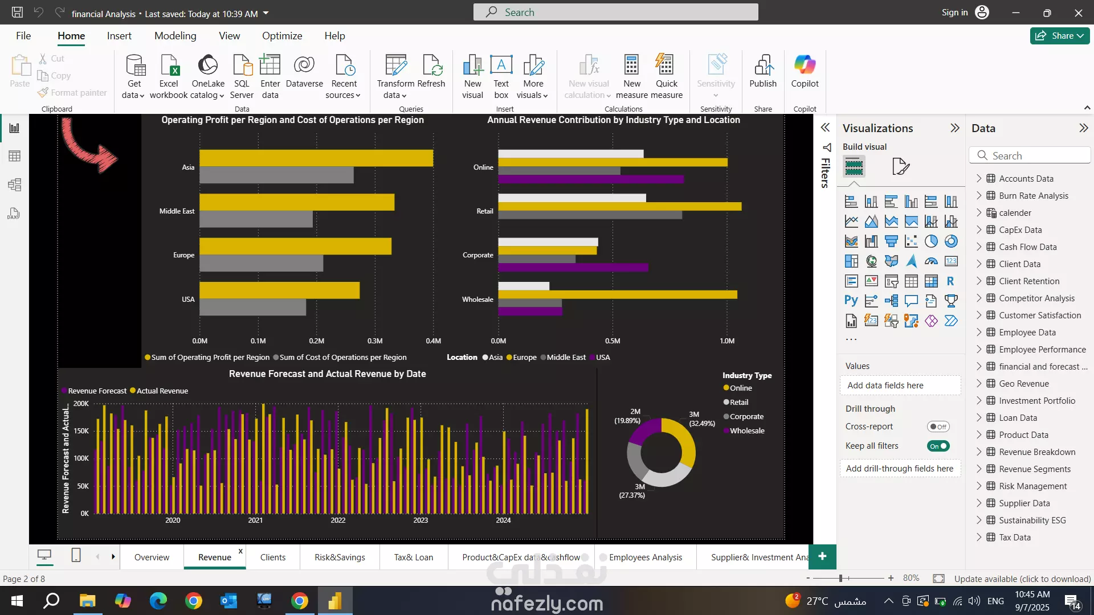
Task: Open the Model view in left sidebar
Action: point(14,184)
